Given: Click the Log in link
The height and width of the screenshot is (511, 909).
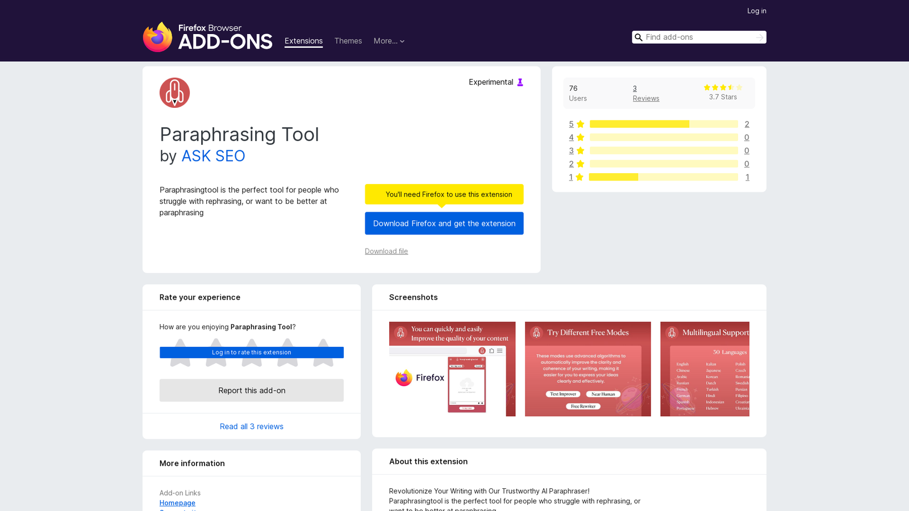Looking at the screenshot, I should coord(757,11).
